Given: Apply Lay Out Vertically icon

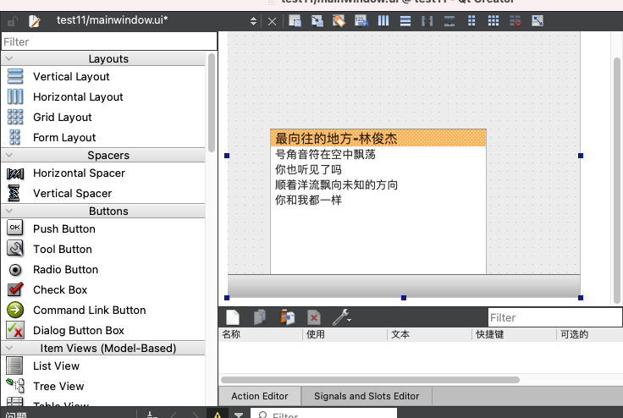Looking at the screenshot, I should pos(405,20).
